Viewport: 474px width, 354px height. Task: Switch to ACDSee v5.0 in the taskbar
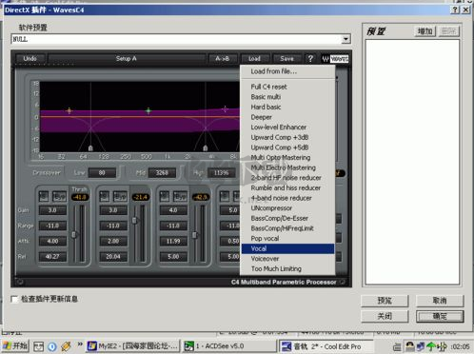(x=229, y=346)
